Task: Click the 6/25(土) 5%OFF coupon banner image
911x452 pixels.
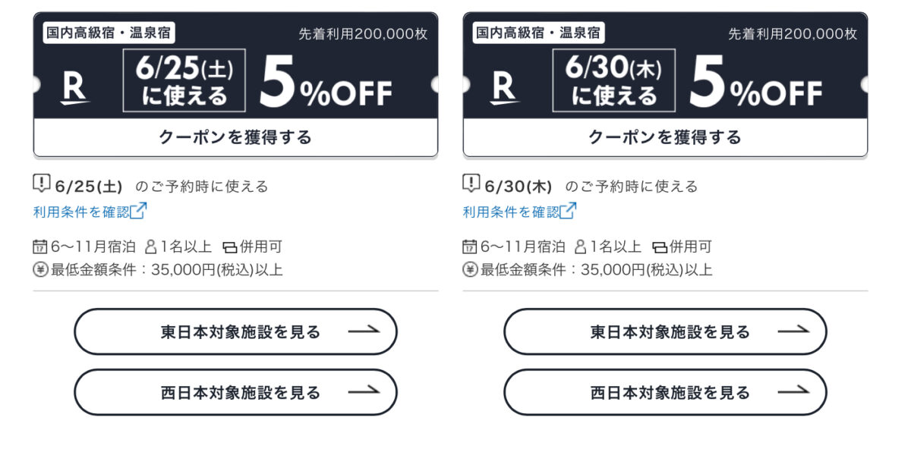Action: 235,66
